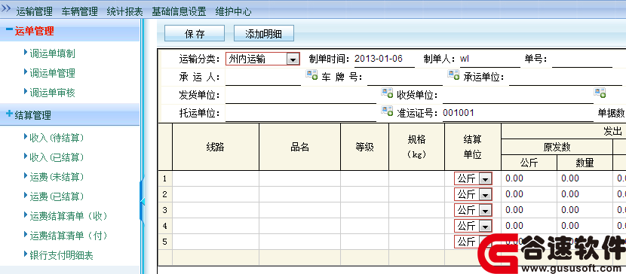Click the 准运证号 field showing 001001
Viewport: 626px width, 274px height.
pos(518,114)
